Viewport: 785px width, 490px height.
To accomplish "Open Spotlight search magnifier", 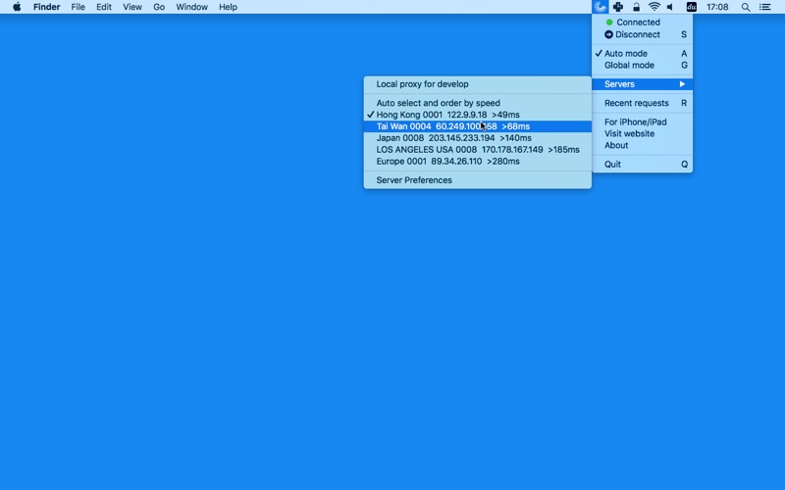I will click(x=746, y=7).
